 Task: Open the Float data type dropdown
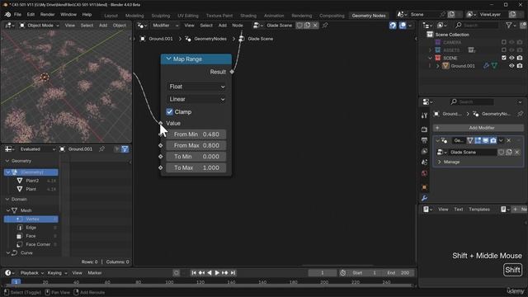(196, 87)
